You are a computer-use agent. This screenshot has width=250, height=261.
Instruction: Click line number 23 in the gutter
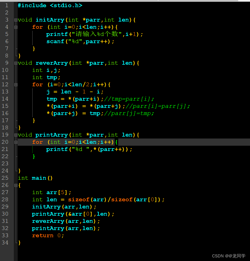tap(5, 163)
